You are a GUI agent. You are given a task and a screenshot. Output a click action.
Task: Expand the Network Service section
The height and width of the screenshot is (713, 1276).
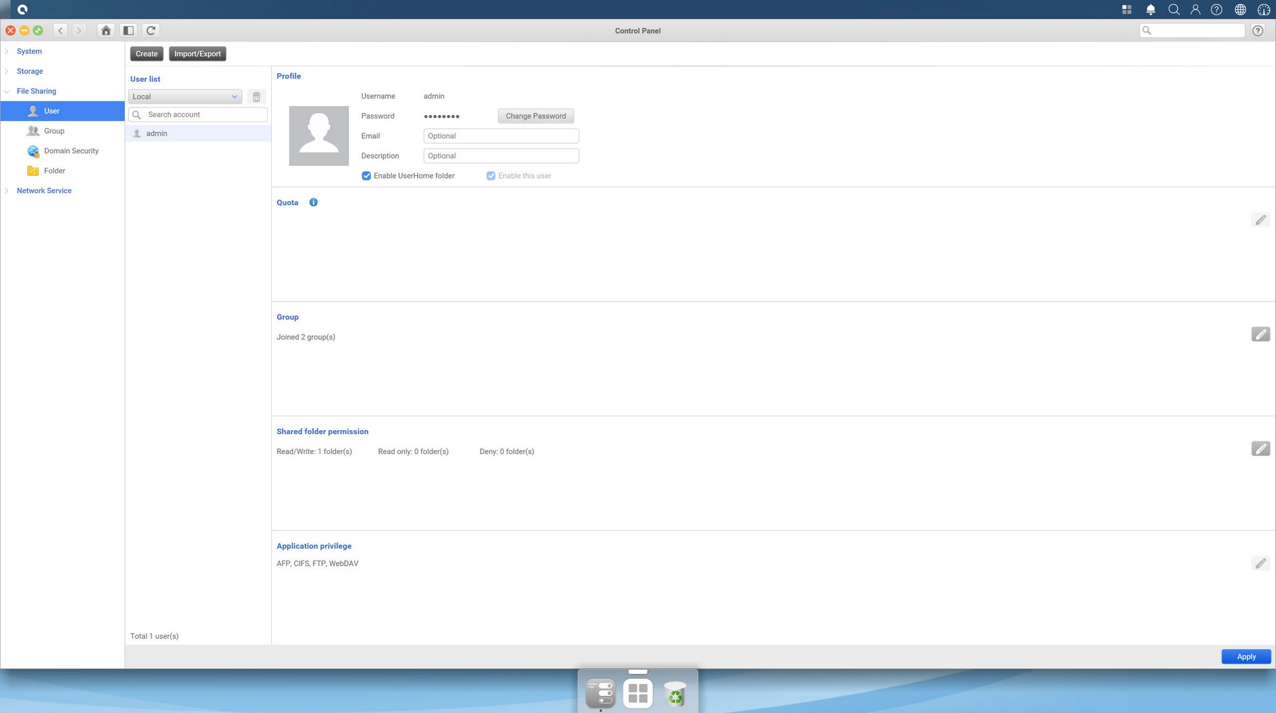[44, 191]
